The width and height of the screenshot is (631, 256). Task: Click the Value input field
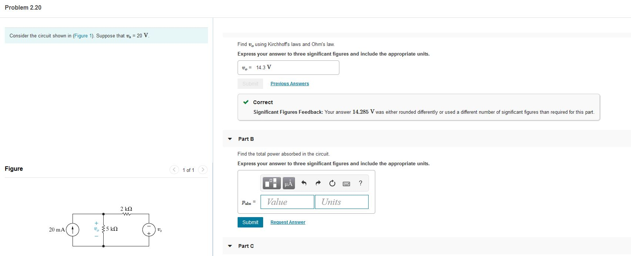288,202
